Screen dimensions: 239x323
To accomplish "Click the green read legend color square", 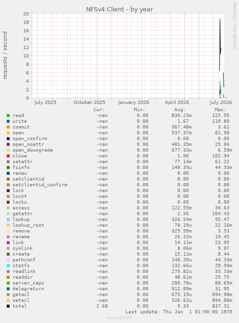I will click(x=8, y=116).
